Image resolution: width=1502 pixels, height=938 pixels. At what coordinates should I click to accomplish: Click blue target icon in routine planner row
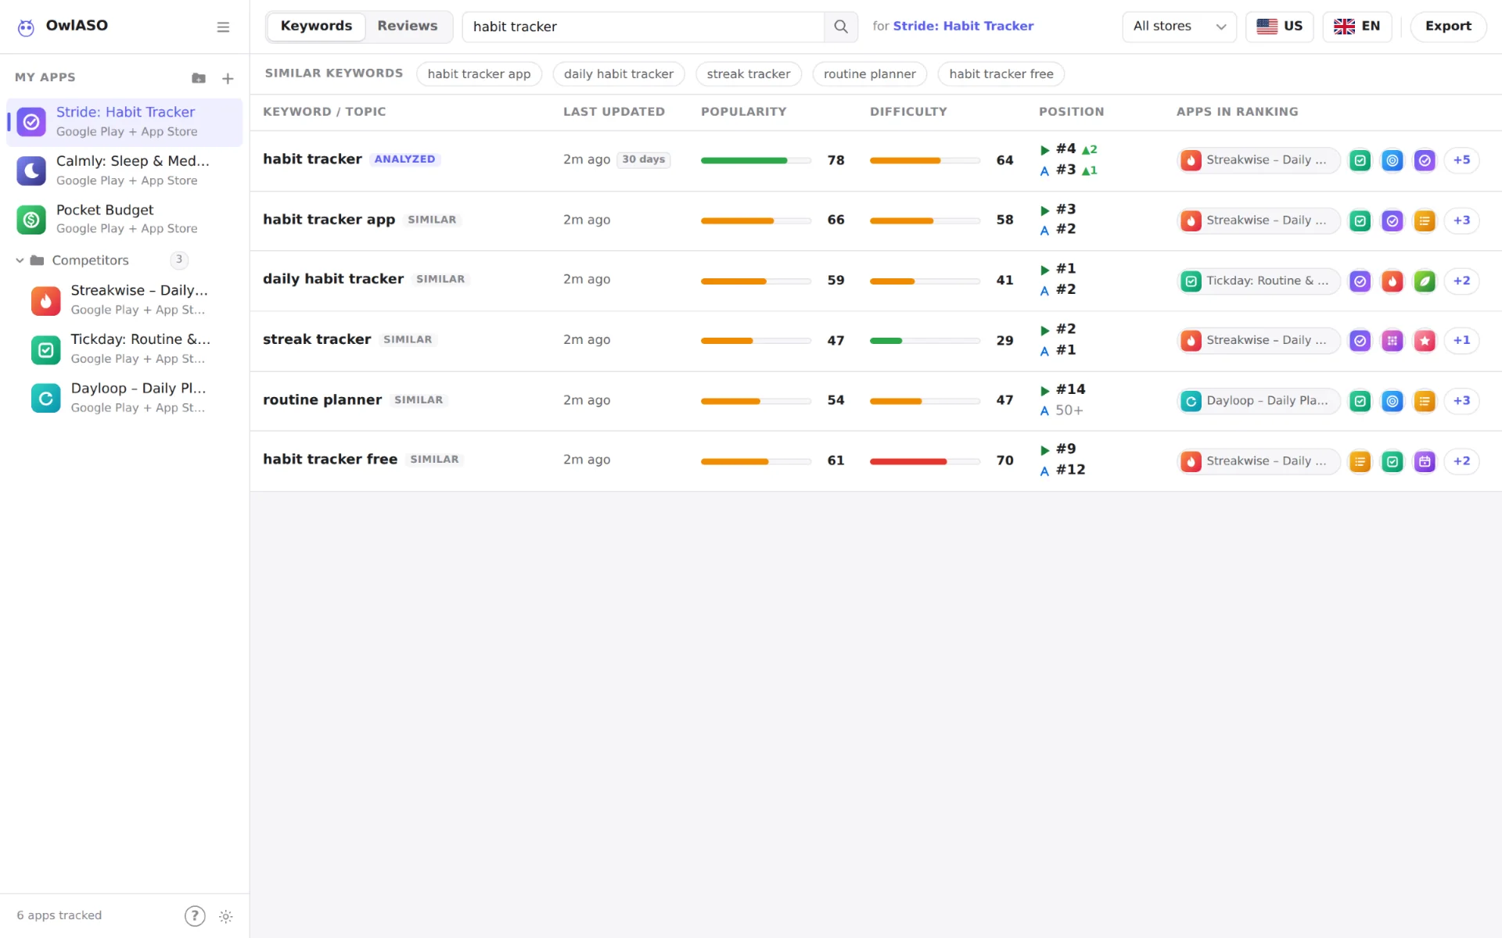(x=1392, y=401)
